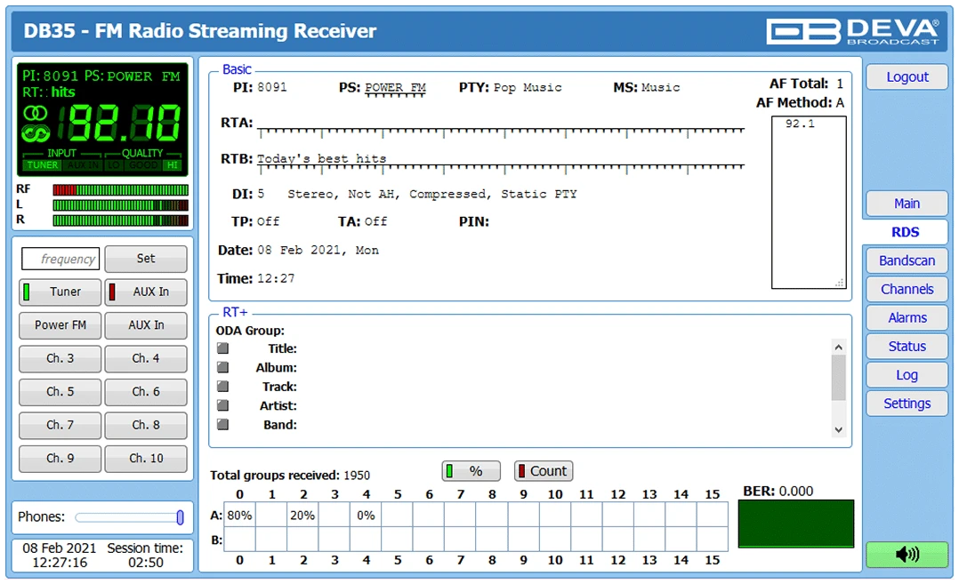Tune to the Power FM preset
This screenshot has height=584, width=959.
[60, 325]
